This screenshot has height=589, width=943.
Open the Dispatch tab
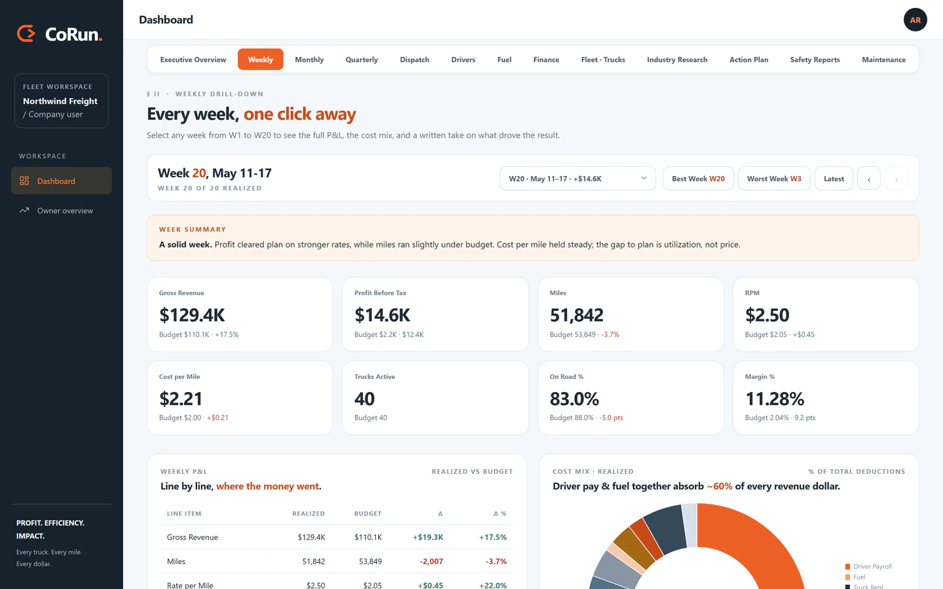(x=415, y=60)
